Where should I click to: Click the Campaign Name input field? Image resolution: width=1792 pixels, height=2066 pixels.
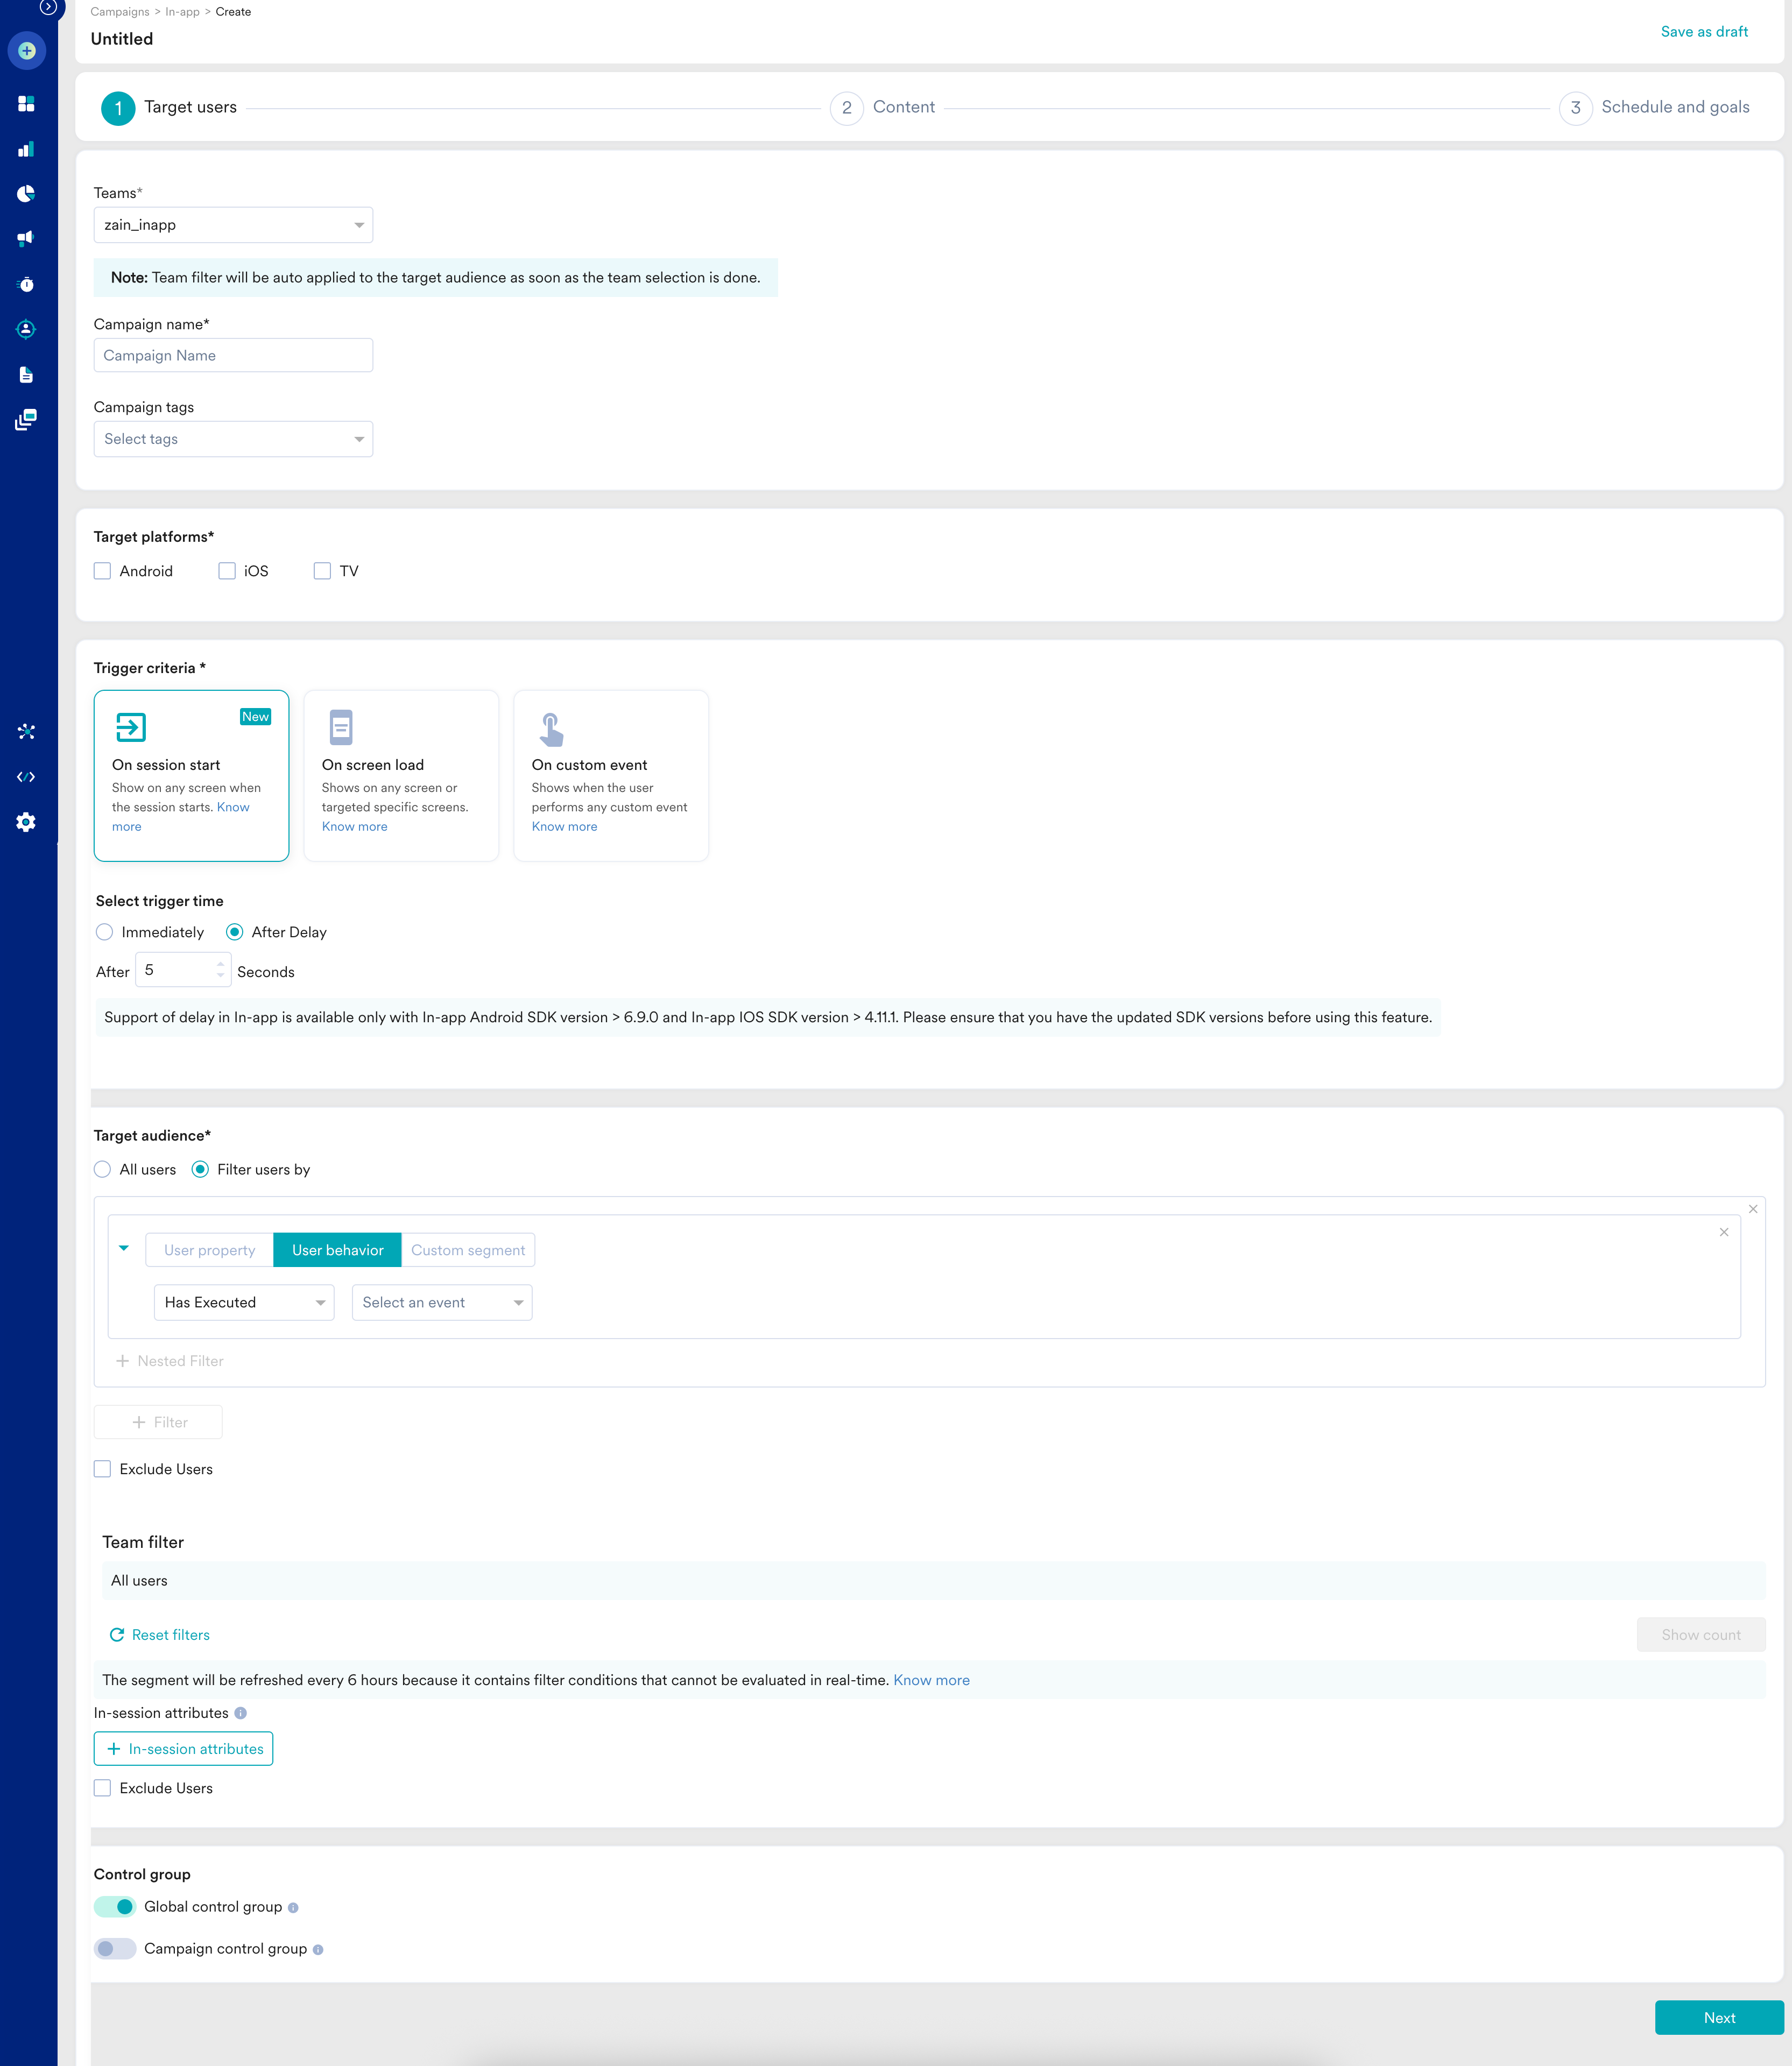pyautogui.click(x=233, y=356)
